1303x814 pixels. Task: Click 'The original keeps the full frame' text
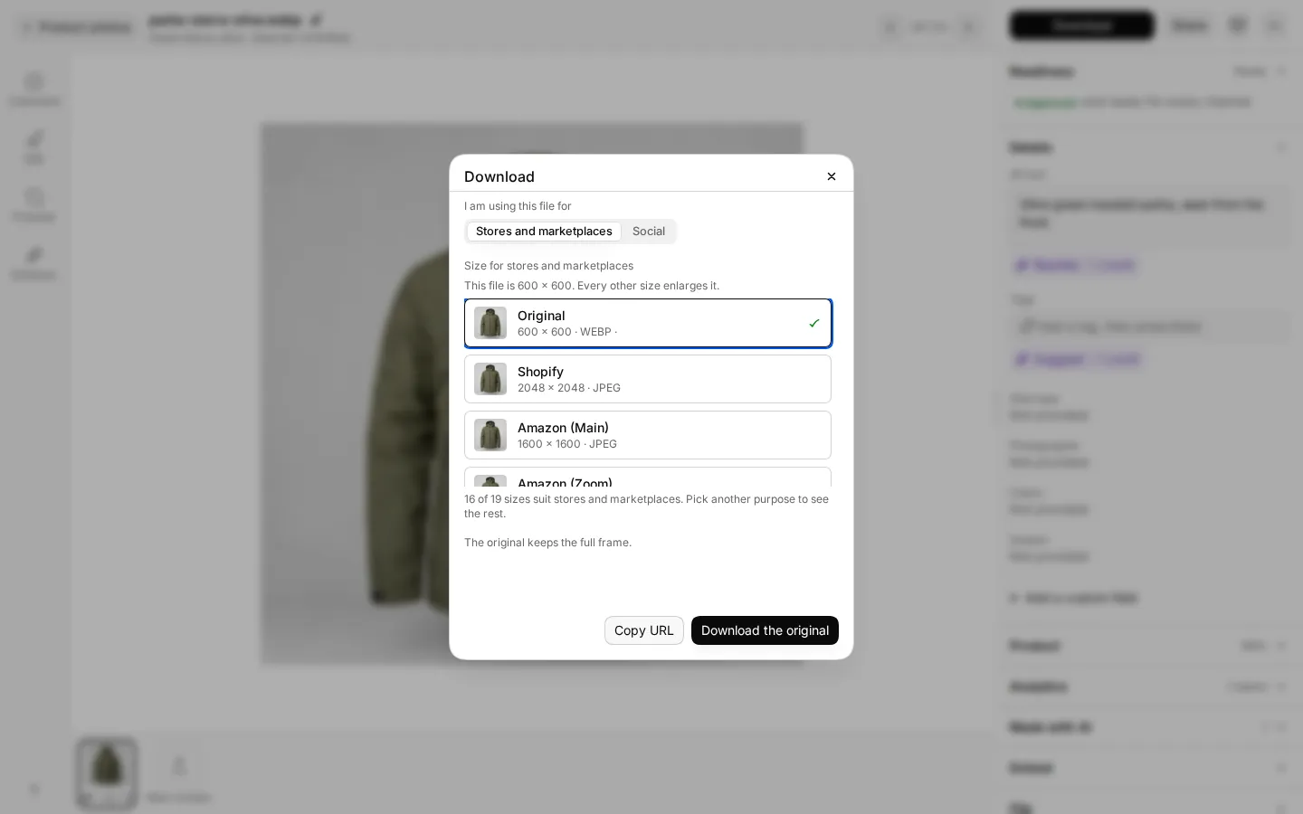click(547, 543)
